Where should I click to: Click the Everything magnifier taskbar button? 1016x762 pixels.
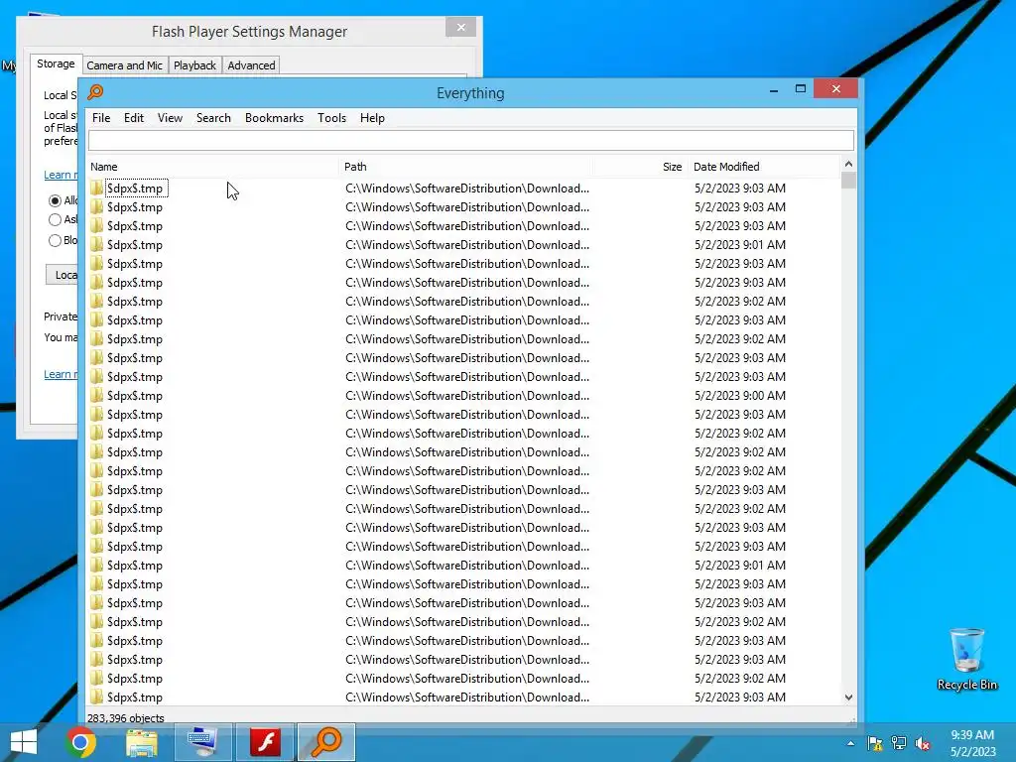(326, 742)
